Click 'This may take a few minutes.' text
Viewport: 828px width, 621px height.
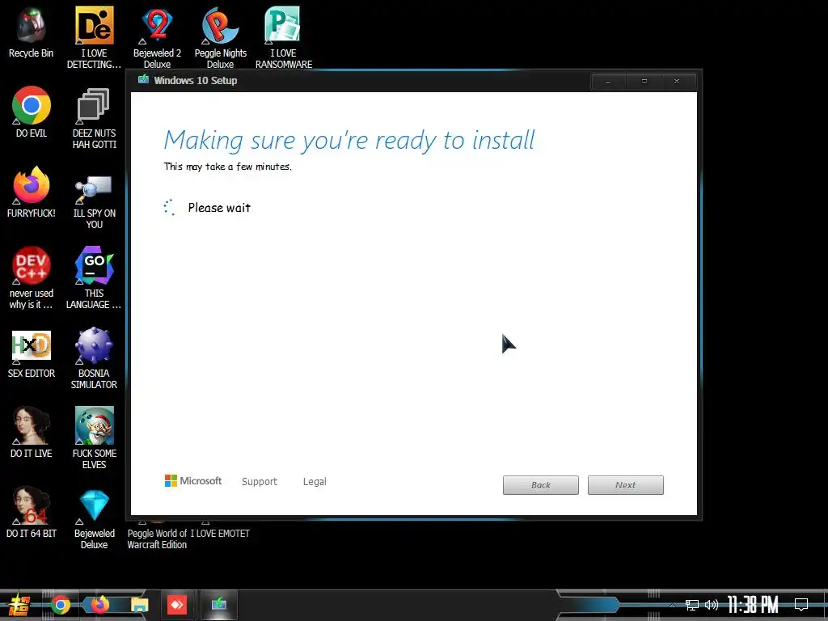tap(227, 167)
